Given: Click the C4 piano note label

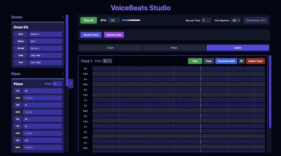Looking at the screenshot, I should [18, 91].
